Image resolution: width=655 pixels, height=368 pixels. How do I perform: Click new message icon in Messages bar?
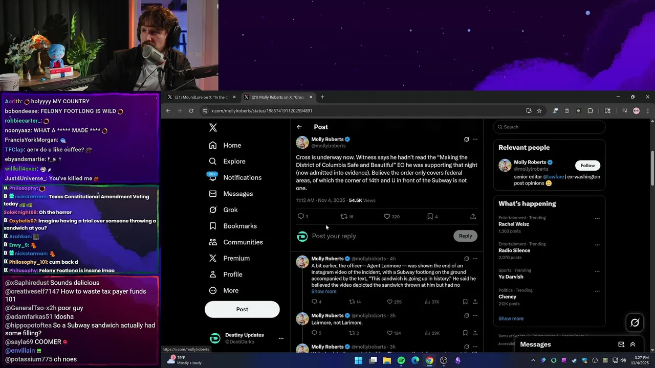[x=621, y=344]
